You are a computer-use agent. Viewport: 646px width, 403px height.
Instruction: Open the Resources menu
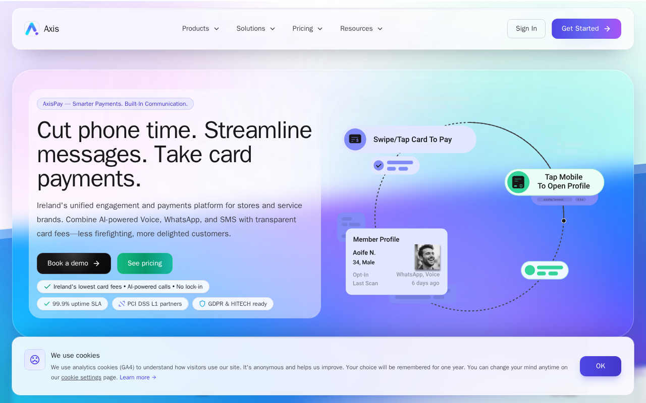361,29
